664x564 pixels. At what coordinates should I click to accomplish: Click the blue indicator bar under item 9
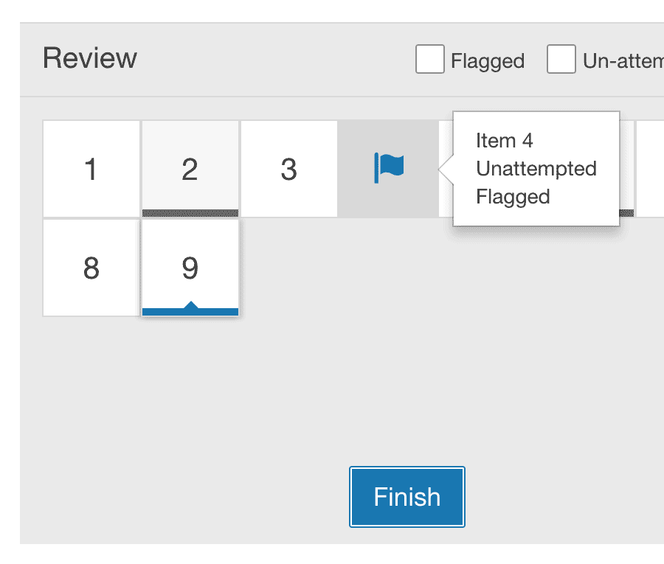[x=190, y=312]
